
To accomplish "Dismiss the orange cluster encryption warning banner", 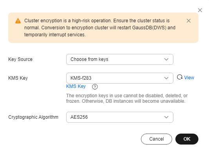I will tap(189, 21).
